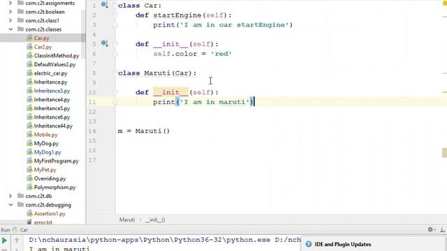
Task: Collapse the com.c2t.debugging folder
Action: 10,204
